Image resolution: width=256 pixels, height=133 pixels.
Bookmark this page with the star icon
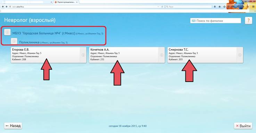coord(224,7)
